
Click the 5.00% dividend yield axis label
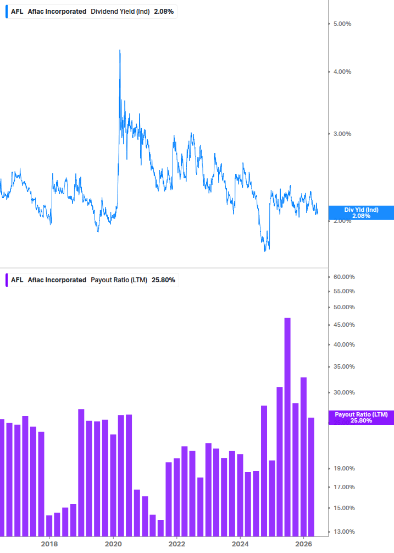pyautogui.click(x=342, y=24)
